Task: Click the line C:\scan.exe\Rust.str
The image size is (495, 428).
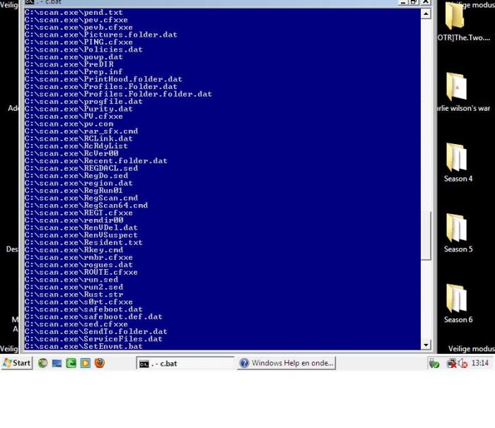Action: [x=74, y=295]
